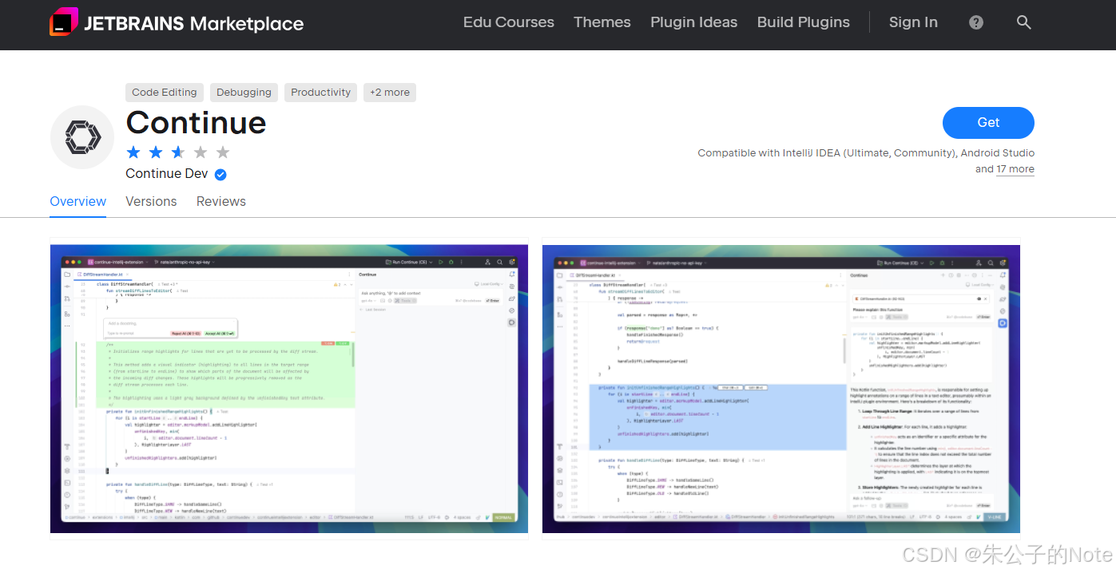
Task: Click the blue Get button
Action: coord(988,123)
